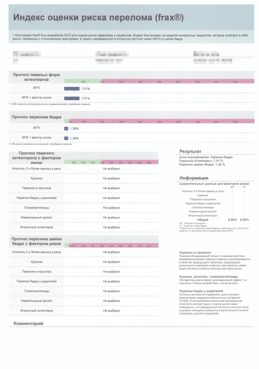Select 'Прогноз перелома бедра' section header
259x369 pixels.
point(36,117)
